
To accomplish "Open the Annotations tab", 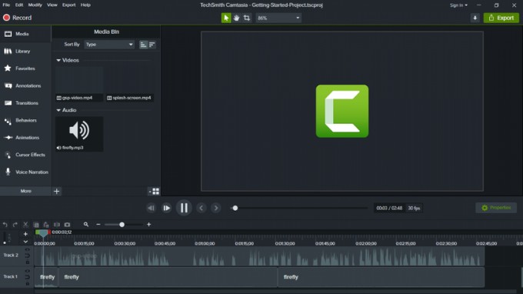I will [25, 85].
